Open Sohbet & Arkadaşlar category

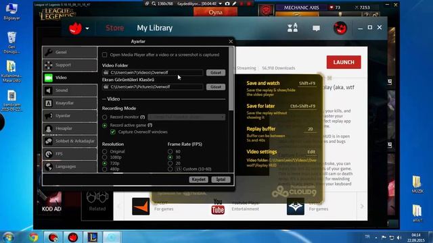[x=70, y=141]
